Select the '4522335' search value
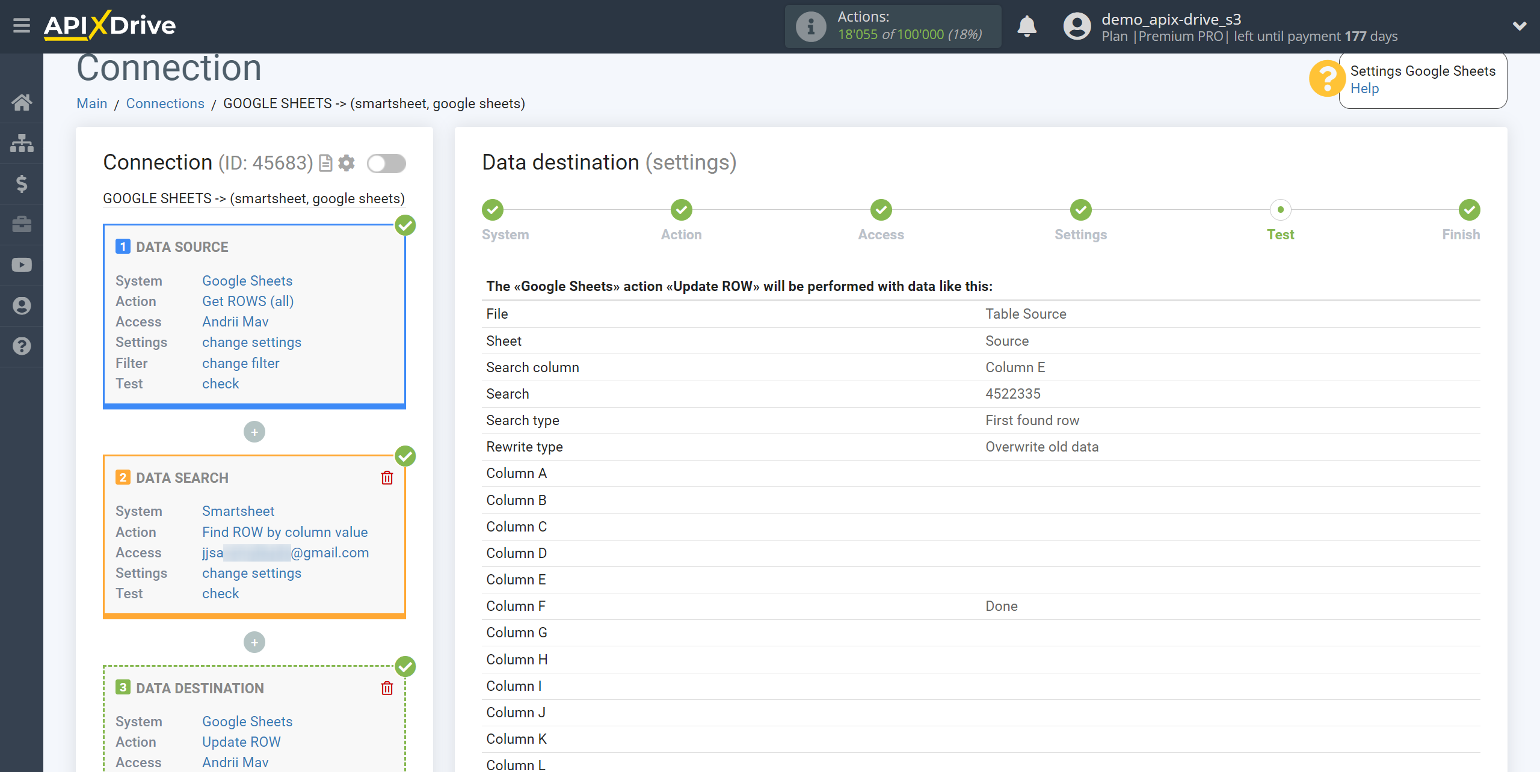 point(1013,394)
